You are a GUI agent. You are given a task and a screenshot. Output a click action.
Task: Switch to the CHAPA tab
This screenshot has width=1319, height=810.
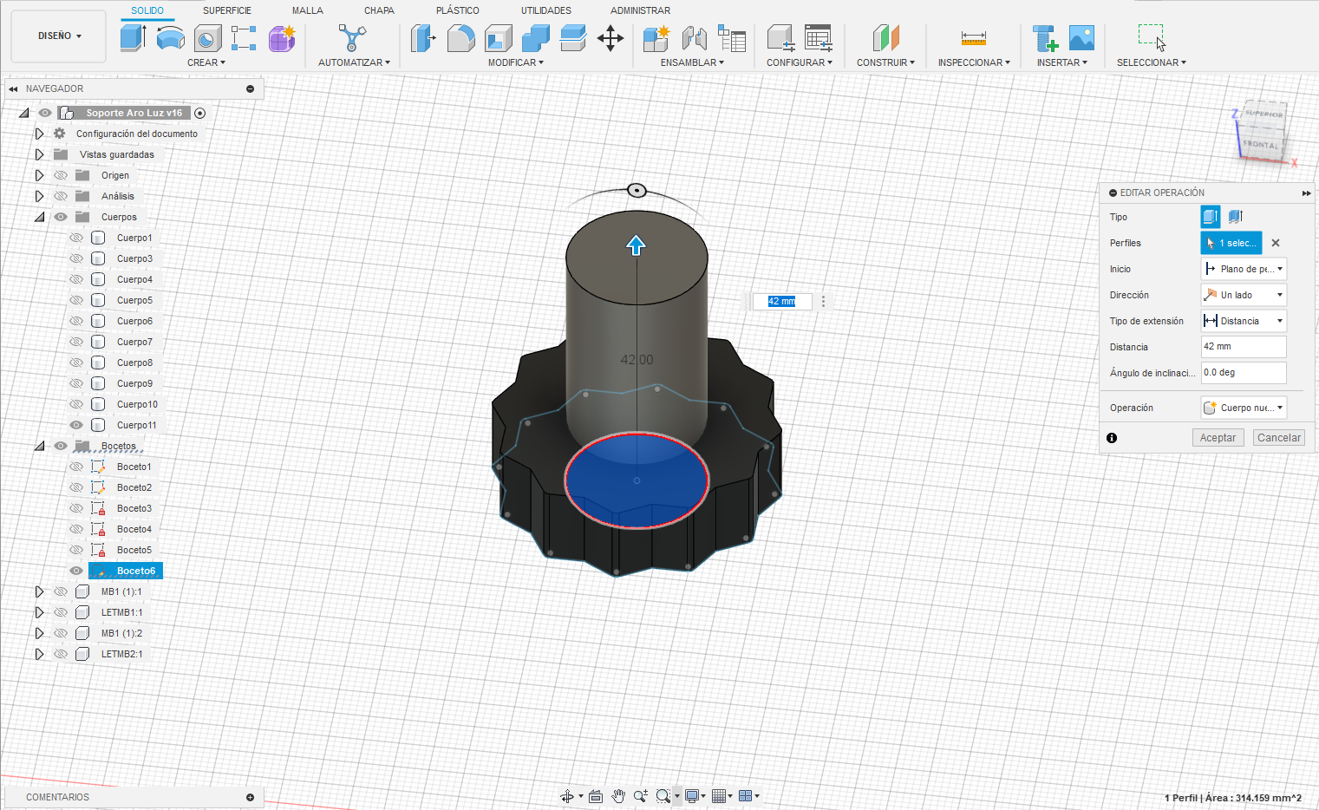[x=379, y=10]
